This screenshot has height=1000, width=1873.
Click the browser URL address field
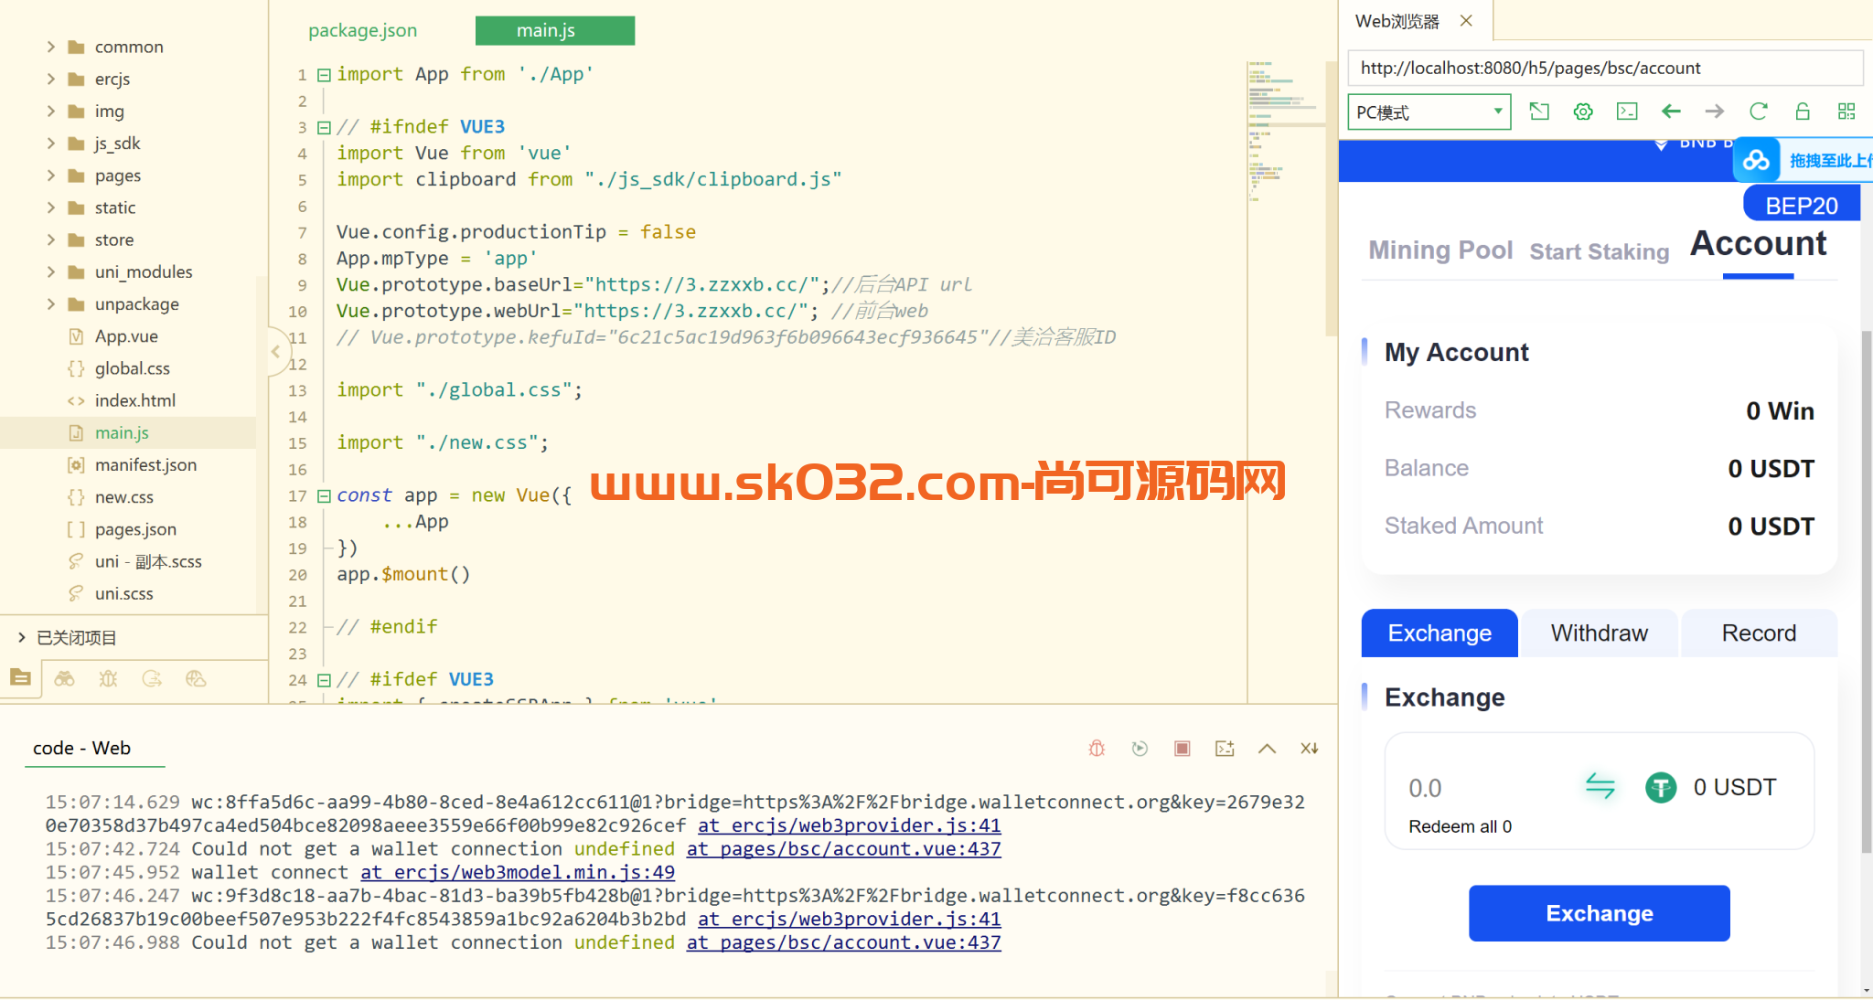click(x=1605, y=68)
